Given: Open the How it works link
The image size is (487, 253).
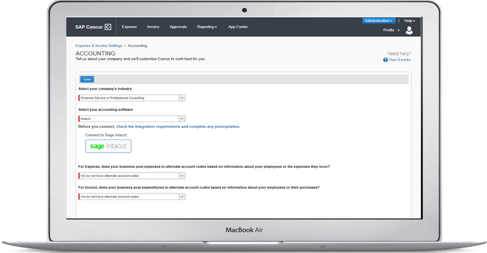Looking at the screenshot, I should click(x=399, y=60).
